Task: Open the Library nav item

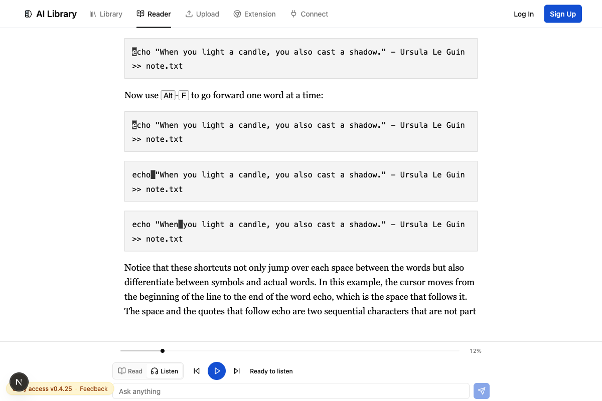Action: tap(106, 14)
